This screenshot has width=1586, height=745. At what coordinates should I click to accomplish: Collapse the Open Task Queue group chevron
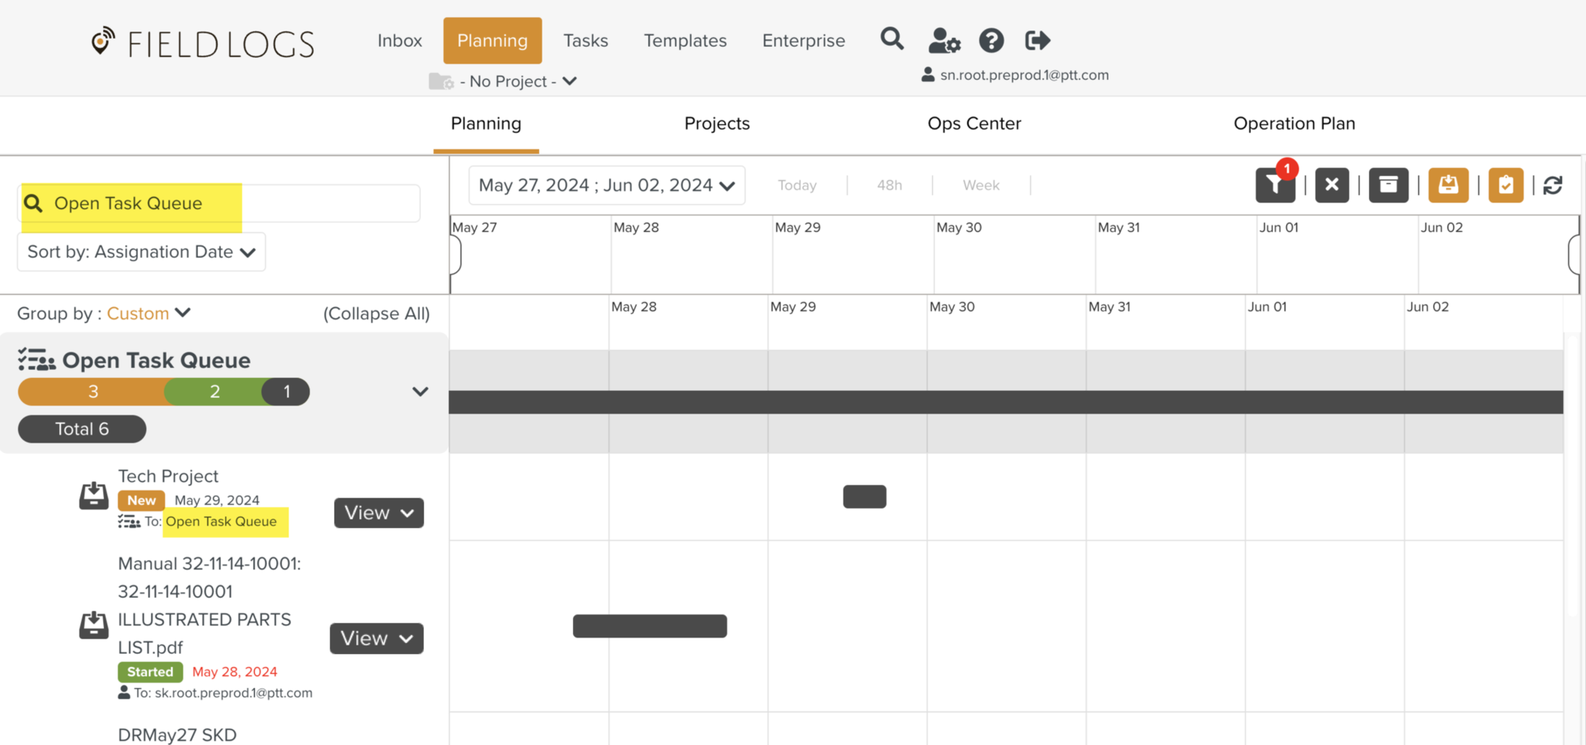[420, 392]
